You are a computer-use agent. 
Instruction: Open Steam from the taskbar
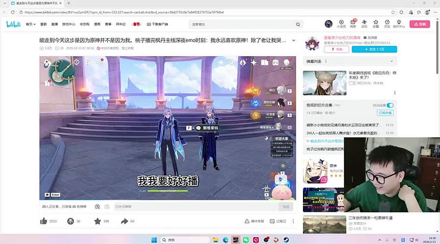(286, 240)
